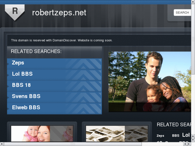Click horizontal scrollbar right arrow at far right

189,144
